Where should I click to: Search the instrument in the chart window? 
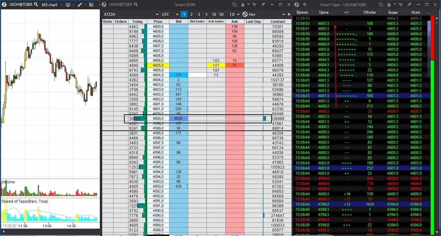tap(36, 5)
